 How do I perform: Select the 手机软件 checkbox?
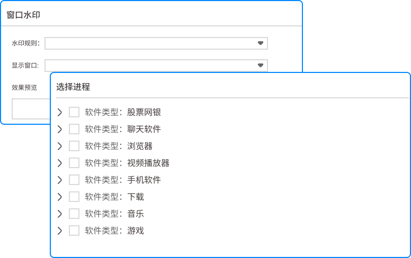click(x=74, y=180)
